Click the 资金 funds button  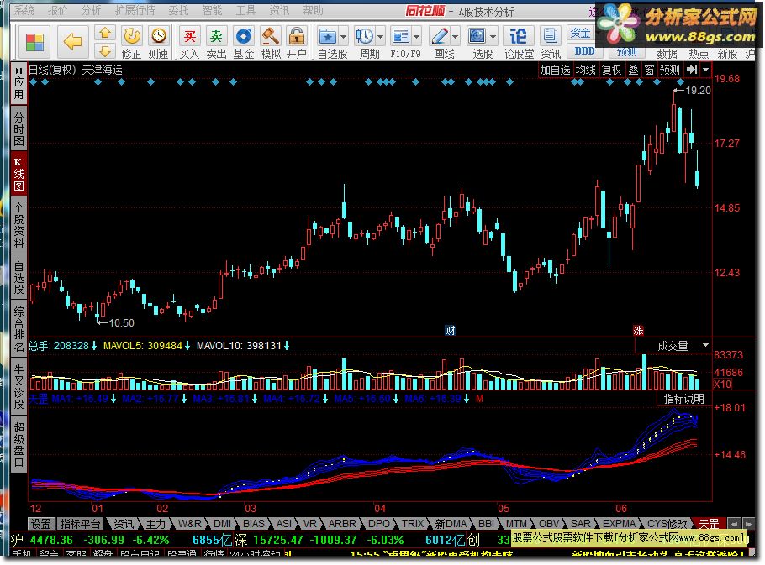point(580,33)
